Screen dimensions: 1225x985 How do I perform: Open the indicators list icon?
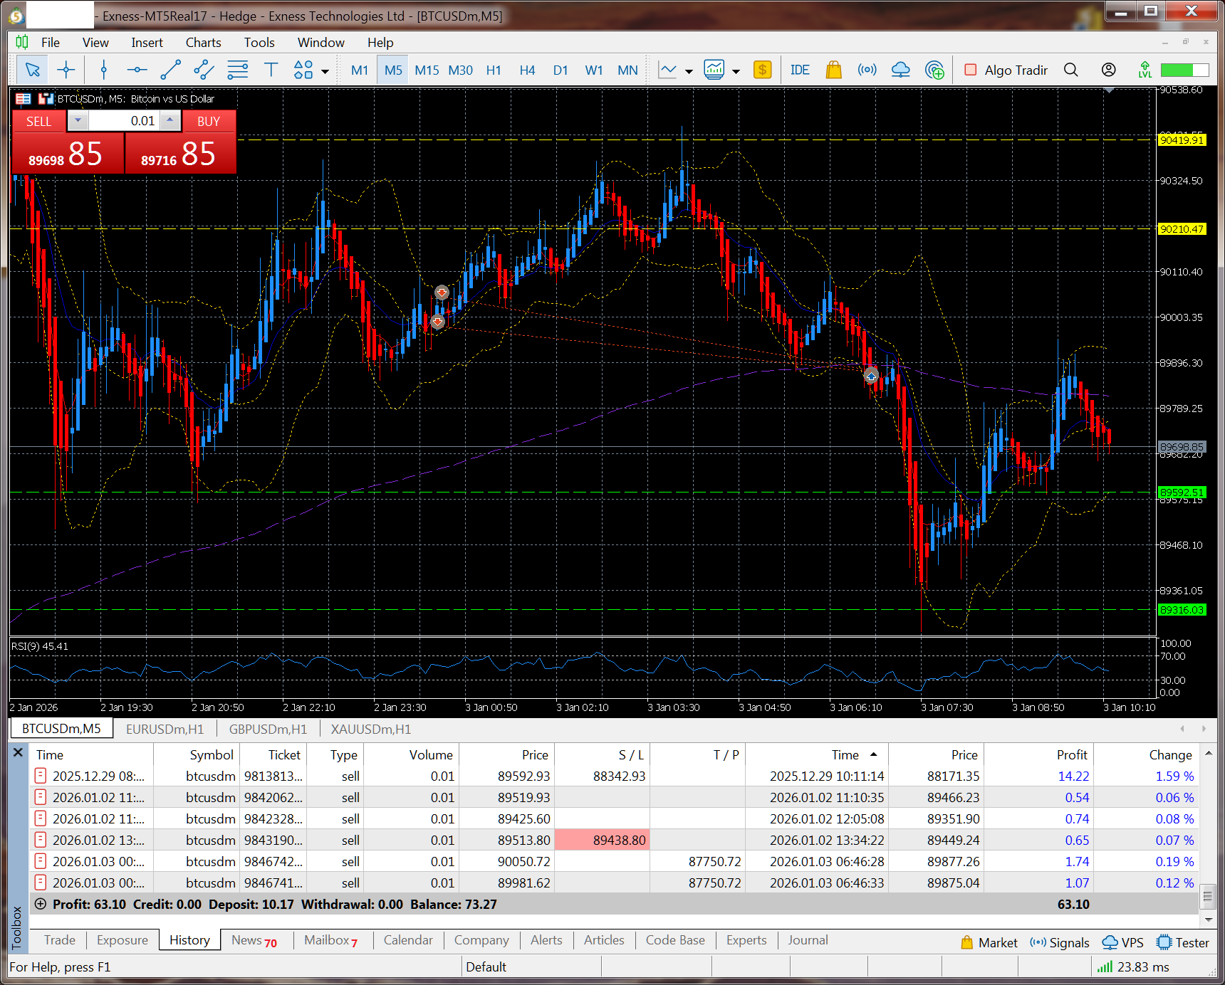pyautogui.click(x=714, y=70)
